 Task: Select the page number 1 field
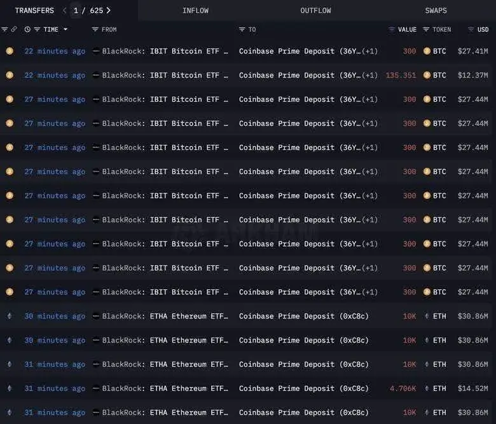[x=76, y=10]
